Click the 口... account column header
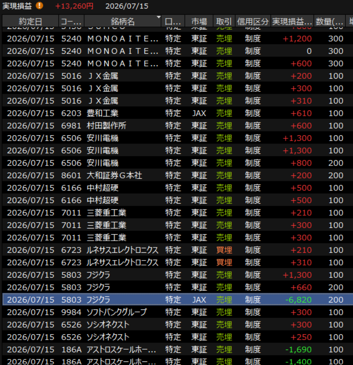 tap(173, 22)
